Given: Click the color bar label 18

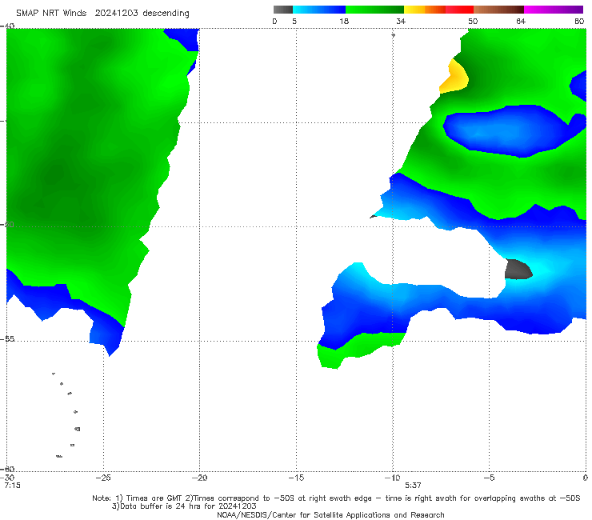Looking at the screenshot, I should [x=344, y=21].
